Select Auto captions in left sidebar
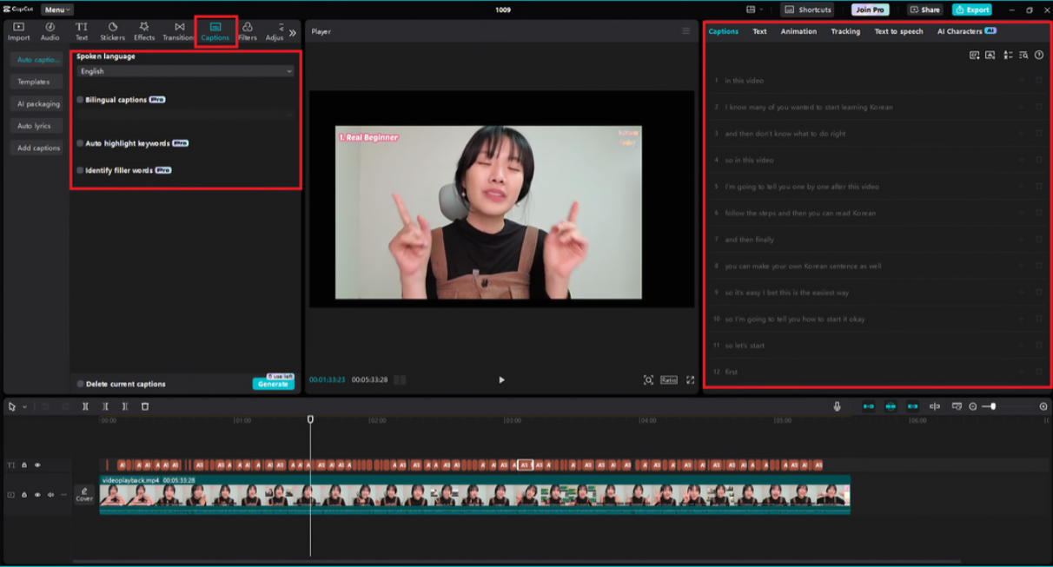This screenshot has height=567, width=1053. coord(38,60)
